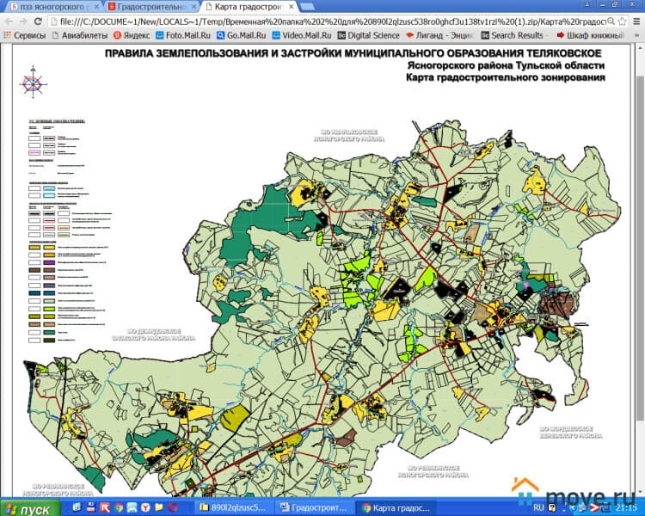Open taskbar item 'Карта градос...' Chrome window

click(396, 507)
